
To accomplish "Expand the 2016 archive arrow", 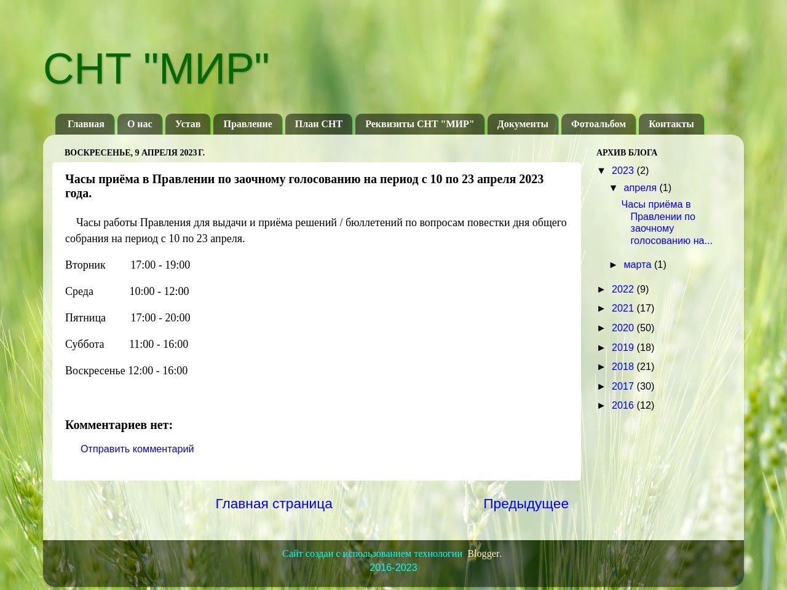I will click(603, 406).
